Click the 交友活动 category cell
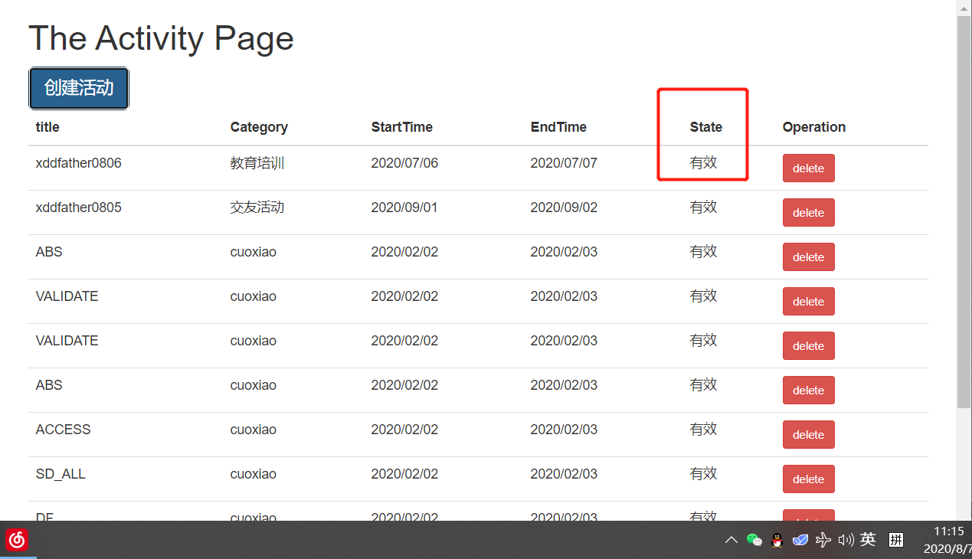The width and height of the screenshot is (972, 559). coord(257,208)
